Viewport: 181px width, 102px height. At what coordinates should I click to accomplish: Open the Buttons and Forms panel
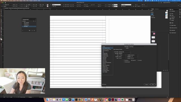174,28
